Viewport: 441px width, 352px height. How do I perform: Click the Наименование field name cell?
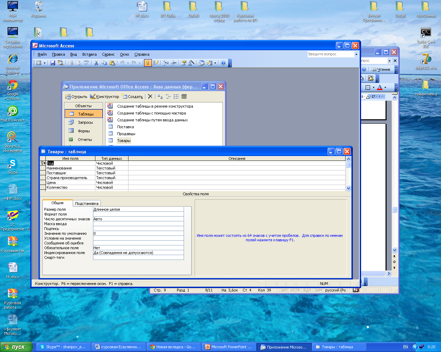[71, 168]
